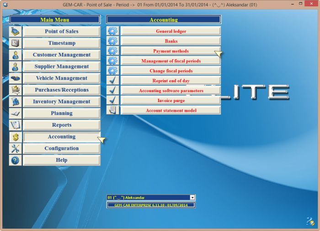Select Payment methods

tap(171, 51)
